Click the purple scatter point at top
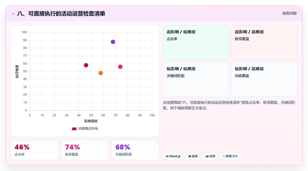Viewport: 308px width, 171px height. click(113, 42)
